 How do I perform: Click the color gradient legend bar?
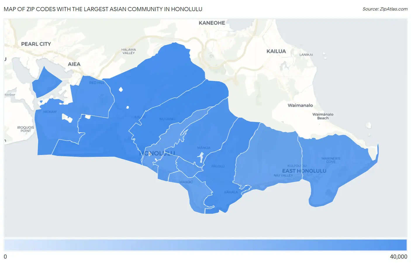coord(205,245)
